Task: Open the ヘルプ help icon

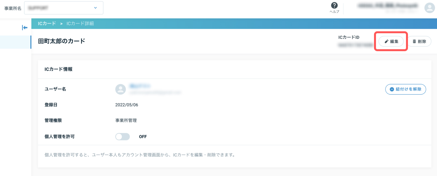Action: (334, 8)
